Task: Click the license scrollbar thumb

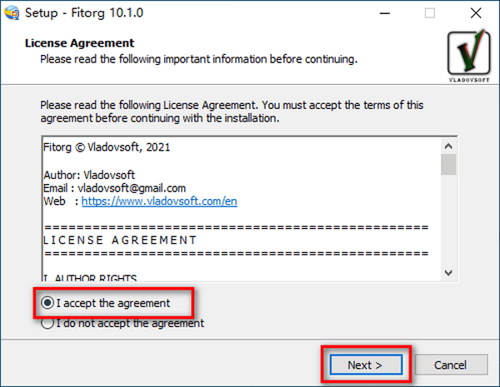Action: [x=448, y=164]
